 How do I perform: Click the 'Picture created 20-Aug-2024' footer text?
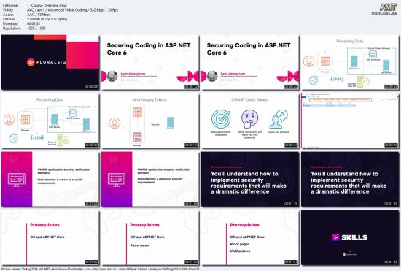[x=101, y=269]
